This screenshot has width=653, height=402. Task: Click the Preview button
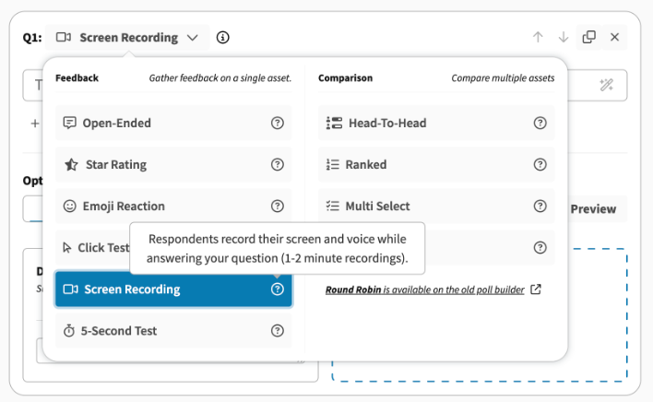(592, 209)
